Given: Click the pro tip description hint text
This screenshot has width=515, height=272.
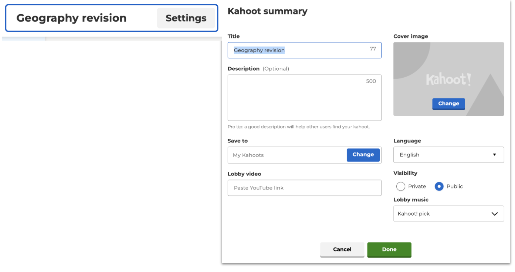Looking at the screenshot, I should click(299, 127).
